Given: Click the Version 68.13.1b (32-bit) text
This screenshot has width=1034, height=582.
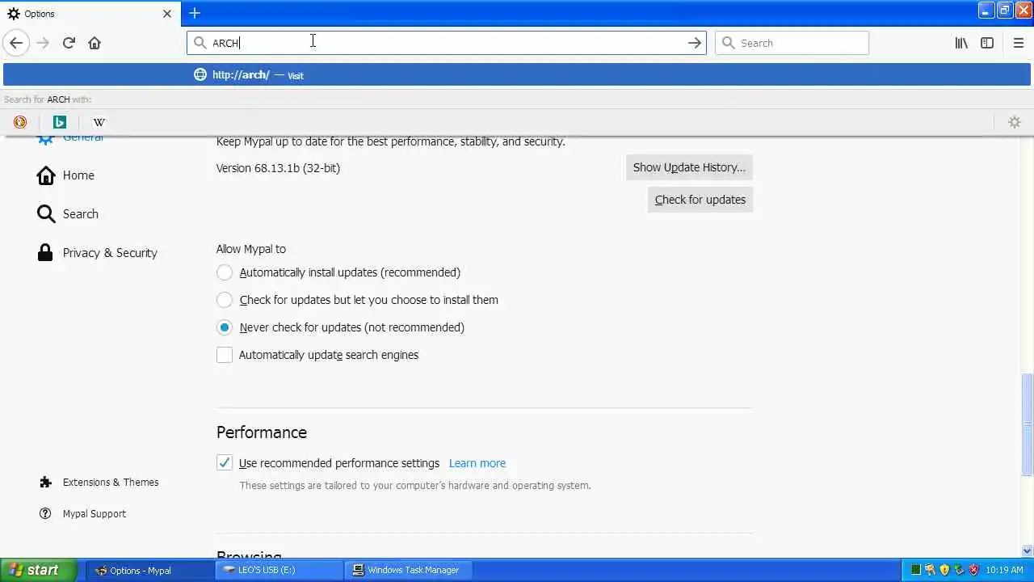Looking at the screenshot, I should pos(278,168).
